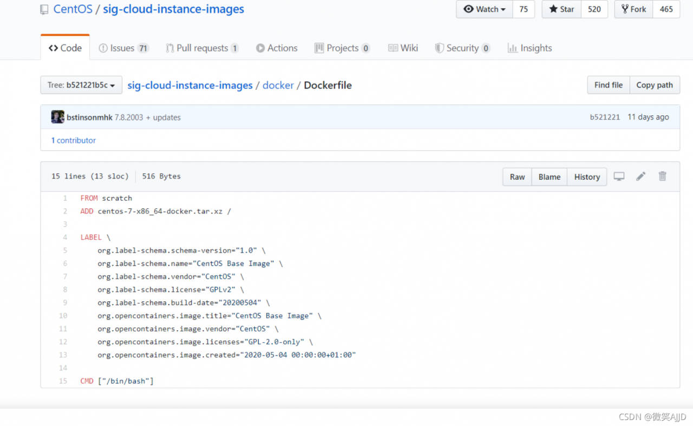The image size is (693, 426).
Task: Open the Wiki tab
Action: point(403,48)
